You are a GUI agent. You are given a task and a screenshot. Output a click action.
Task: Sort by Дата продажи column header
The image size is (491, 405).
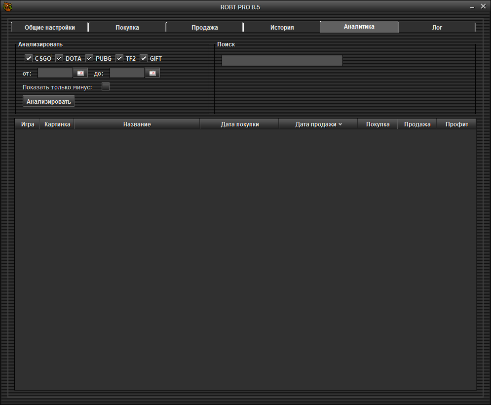pos(318,124)
